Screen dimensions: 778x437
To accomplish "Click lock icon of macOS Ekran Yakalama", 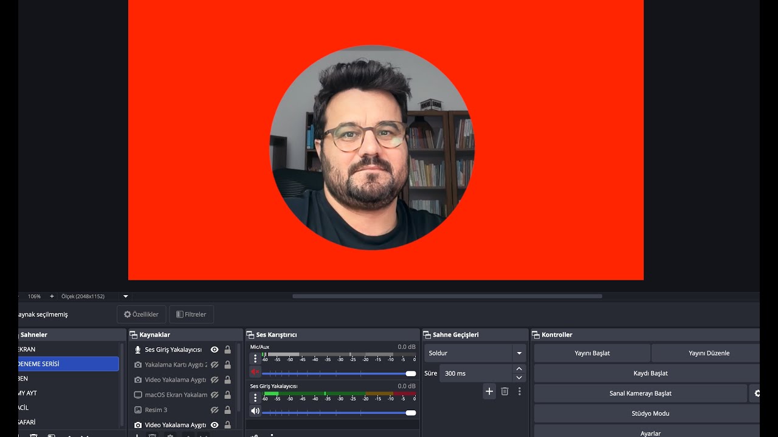I will 227,395.
